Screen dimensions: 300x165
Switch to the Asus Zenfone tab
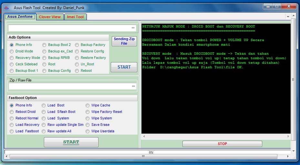(20, 17)
